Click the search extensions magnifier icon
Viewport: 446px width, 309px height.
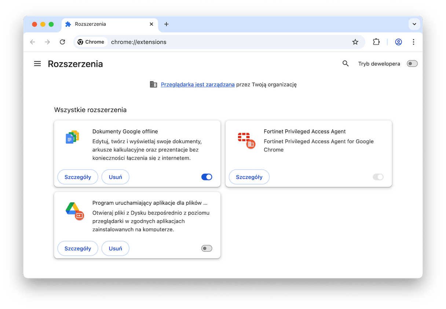point(346,64)
